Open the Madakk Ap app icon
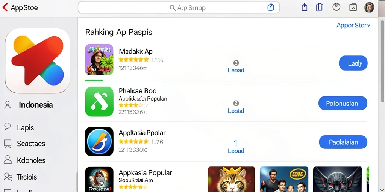This screenshot has height=192, width=385. (99, 59)
